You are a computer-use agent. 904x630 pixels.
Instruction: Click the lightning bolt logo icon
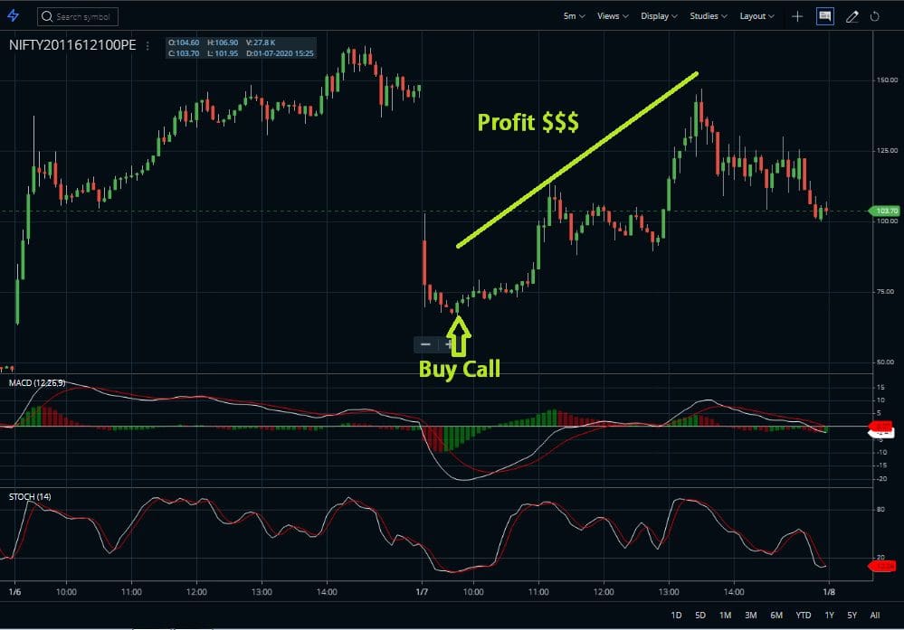(x=13, y=15)
